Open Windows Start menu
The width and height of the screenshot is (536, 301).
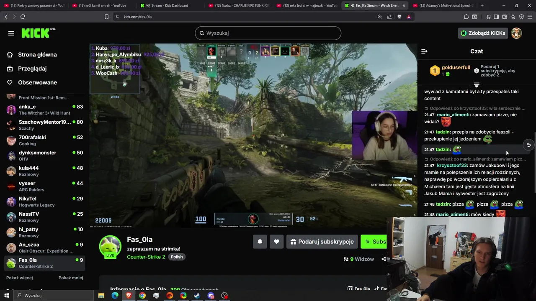click(6, 296)
